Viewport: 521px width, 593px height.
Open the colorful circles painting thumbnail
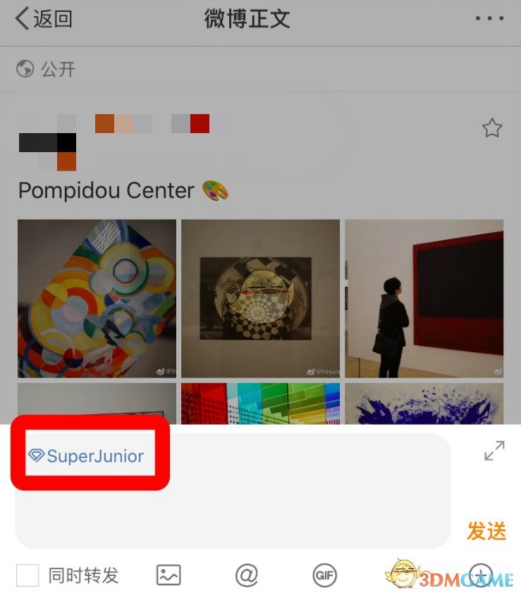97,299
